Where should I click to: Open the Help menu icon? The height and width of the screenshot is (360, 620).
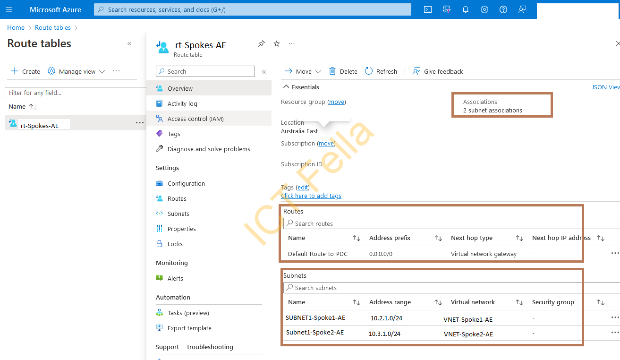click(503, 9)
